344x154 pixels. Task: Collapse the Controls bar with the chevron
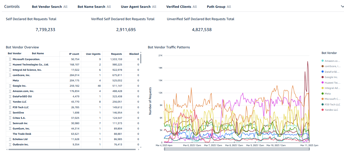pyautogui.click(x=339, y=7)
